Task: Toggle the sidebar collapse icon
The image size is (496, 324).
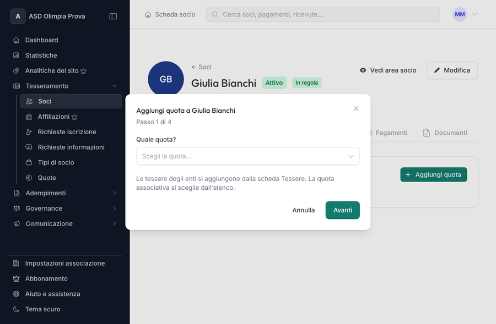Action: [113, 16]
